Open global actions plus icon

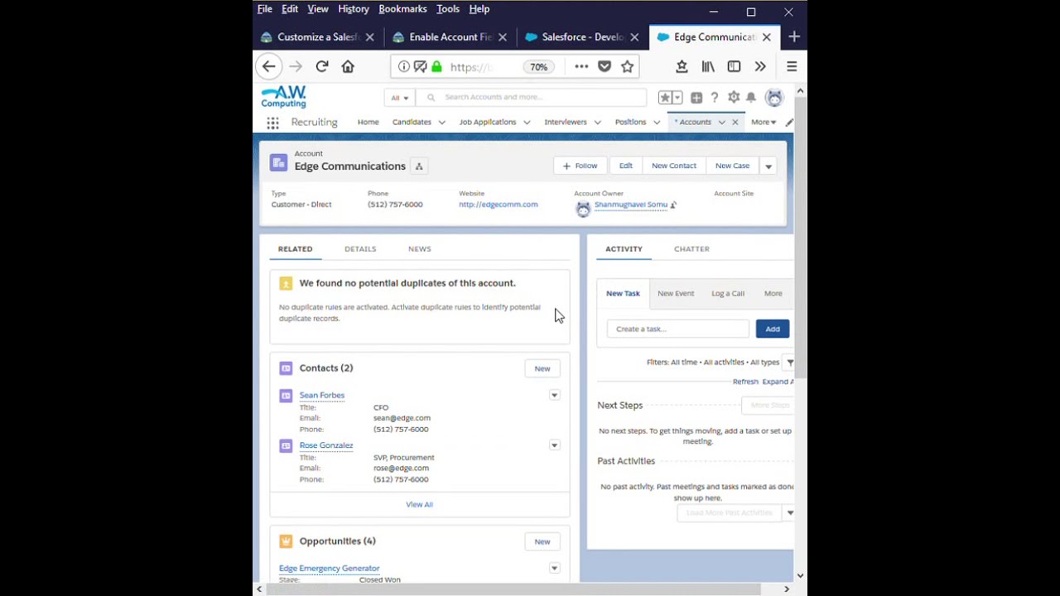(x=696, y=98)
